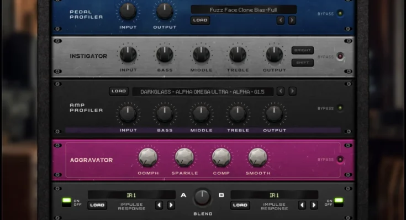Bypass the Aggravator module

click(x=340, y=159)
